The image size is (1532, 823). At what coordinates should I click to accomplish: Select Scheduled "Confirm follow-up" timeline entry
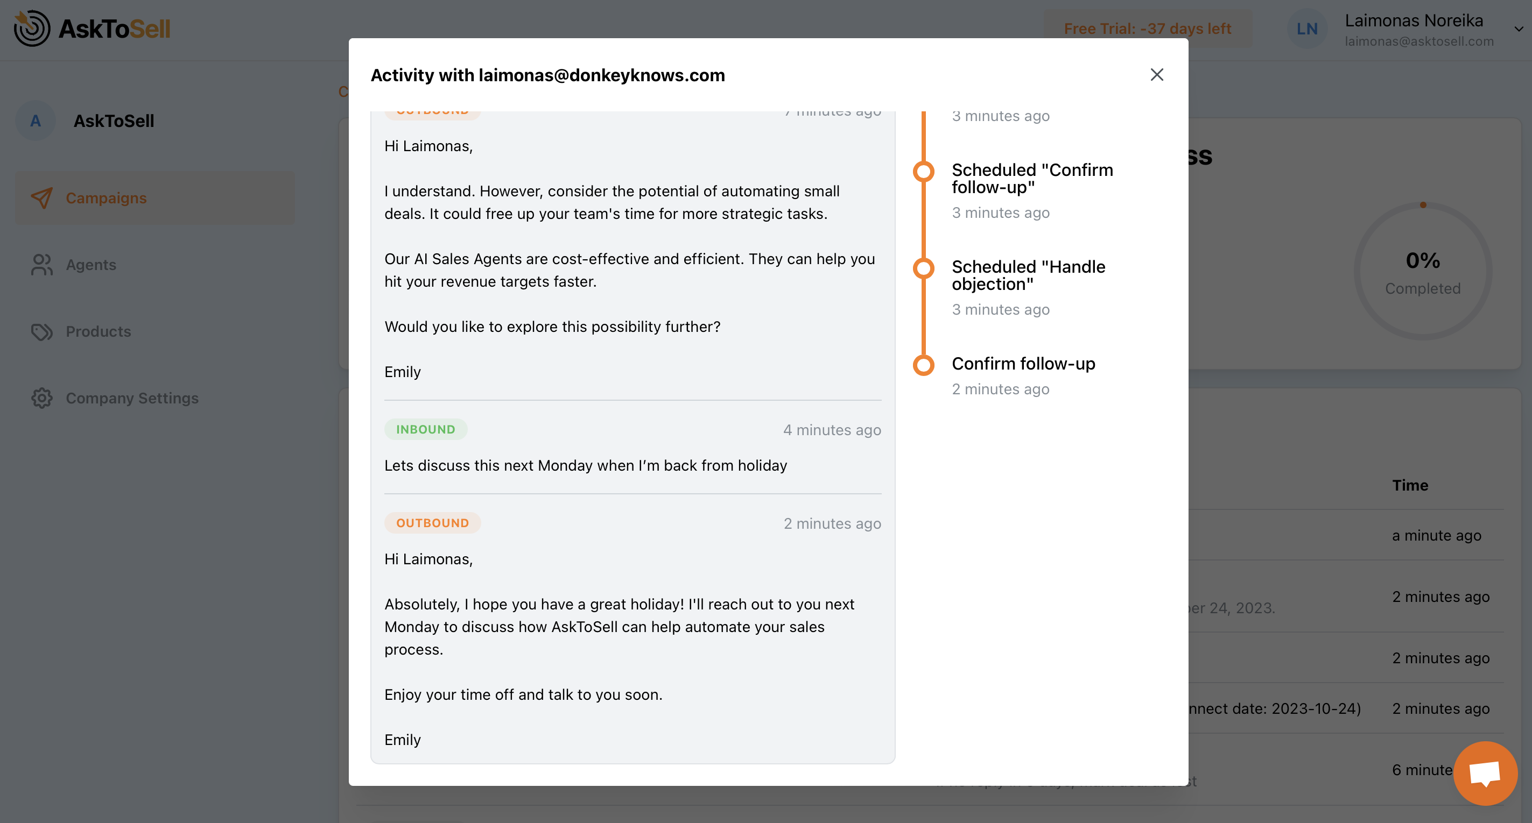(x=1032, y=178)
